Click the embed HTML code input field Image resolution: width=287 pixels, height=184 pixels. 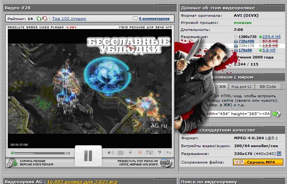[x=238, y=114]
